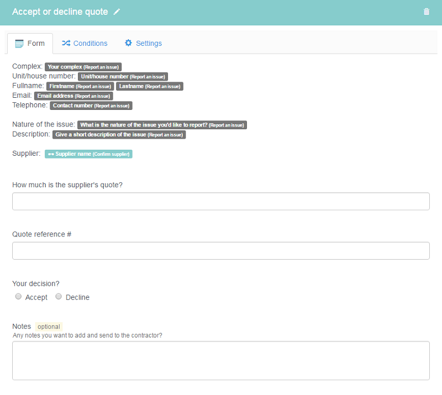Click the 'Nature of the issue:' label
Viewport: 442px width, 395px height.
pos(44,124)
